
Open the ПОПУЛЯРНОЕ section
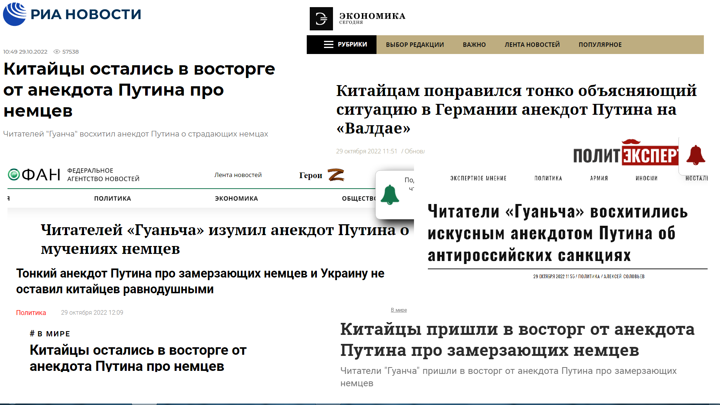click(600, 45)
